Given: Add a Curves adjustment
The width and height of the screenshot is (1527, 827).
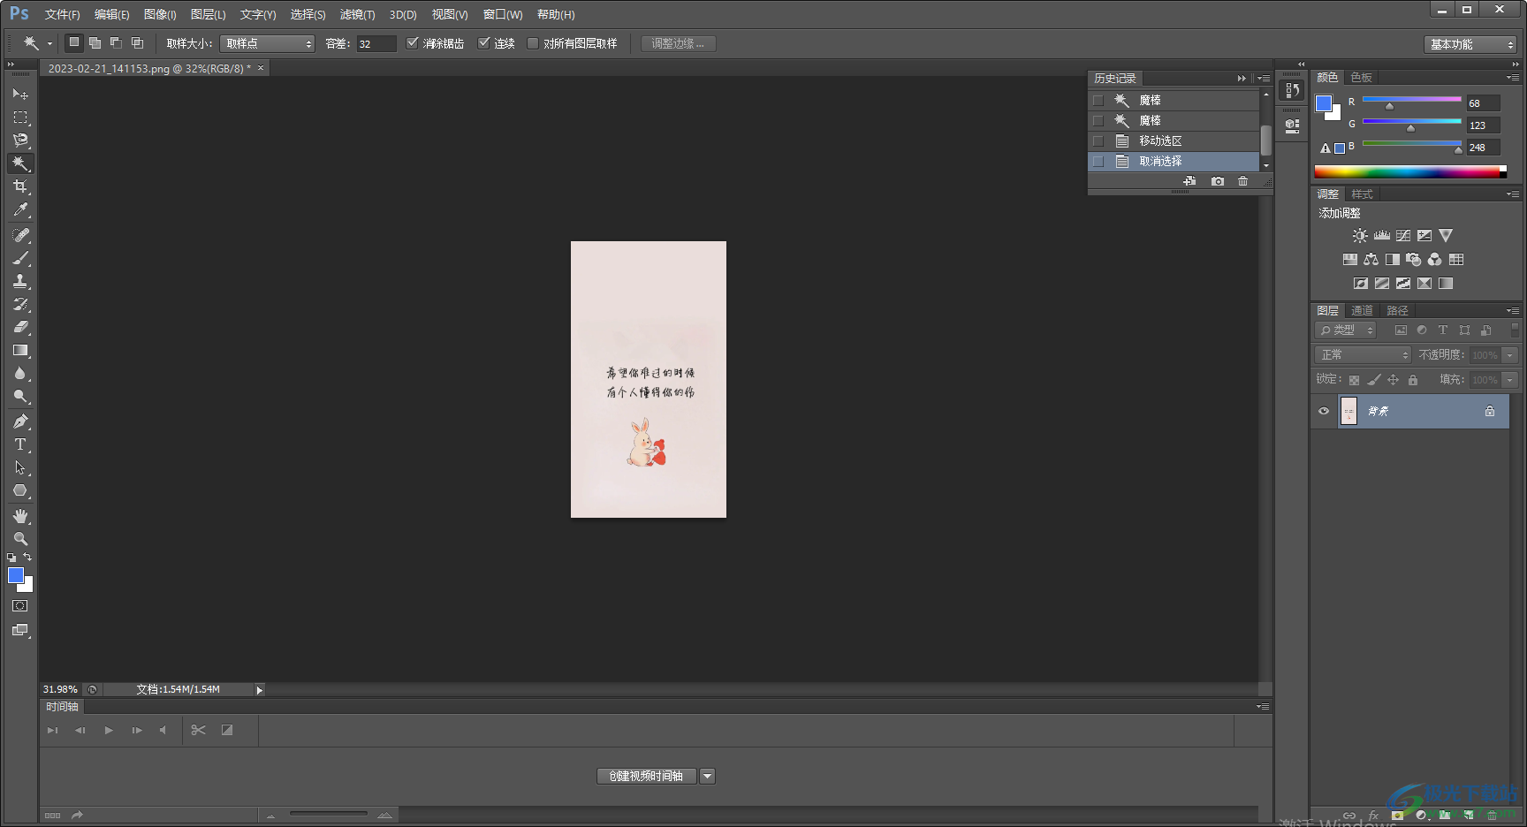Looking at the screenshot, I should [1403, 236].
